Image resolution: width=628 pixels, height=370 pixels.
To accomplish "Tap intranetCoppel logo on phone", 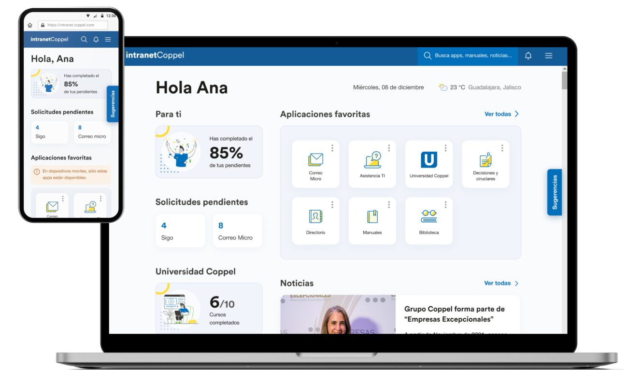I will [49, 39].
